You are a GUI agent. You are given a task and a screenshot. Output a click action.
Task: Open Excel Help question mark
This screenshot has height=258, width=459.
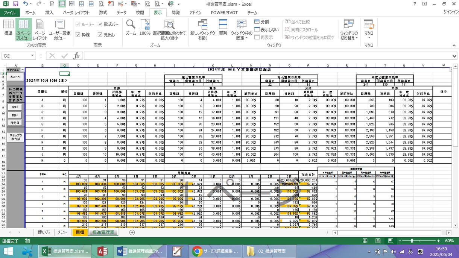click(x=415, y=4)
